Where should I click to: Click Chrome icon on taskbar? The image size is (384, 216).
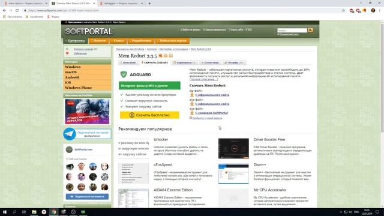tap(53, 212)
